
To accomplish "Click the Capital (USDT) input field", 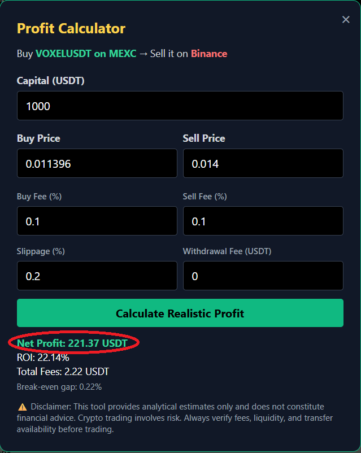I will click(180, 105).
